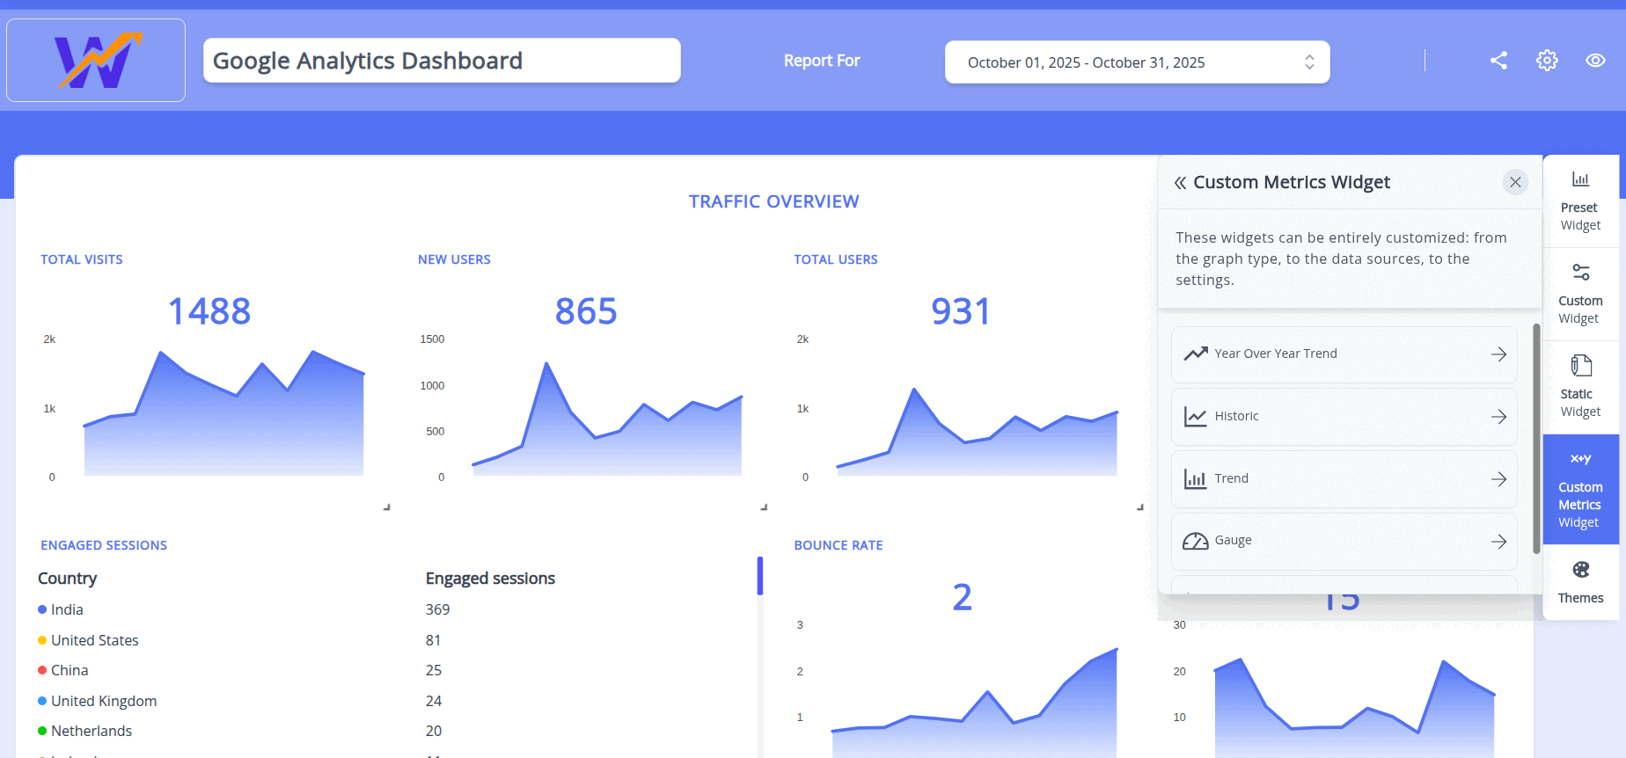The height and width of the screenshot is (758, 1626).
Task: Open the Themes palette
Action: [1580, 582]
